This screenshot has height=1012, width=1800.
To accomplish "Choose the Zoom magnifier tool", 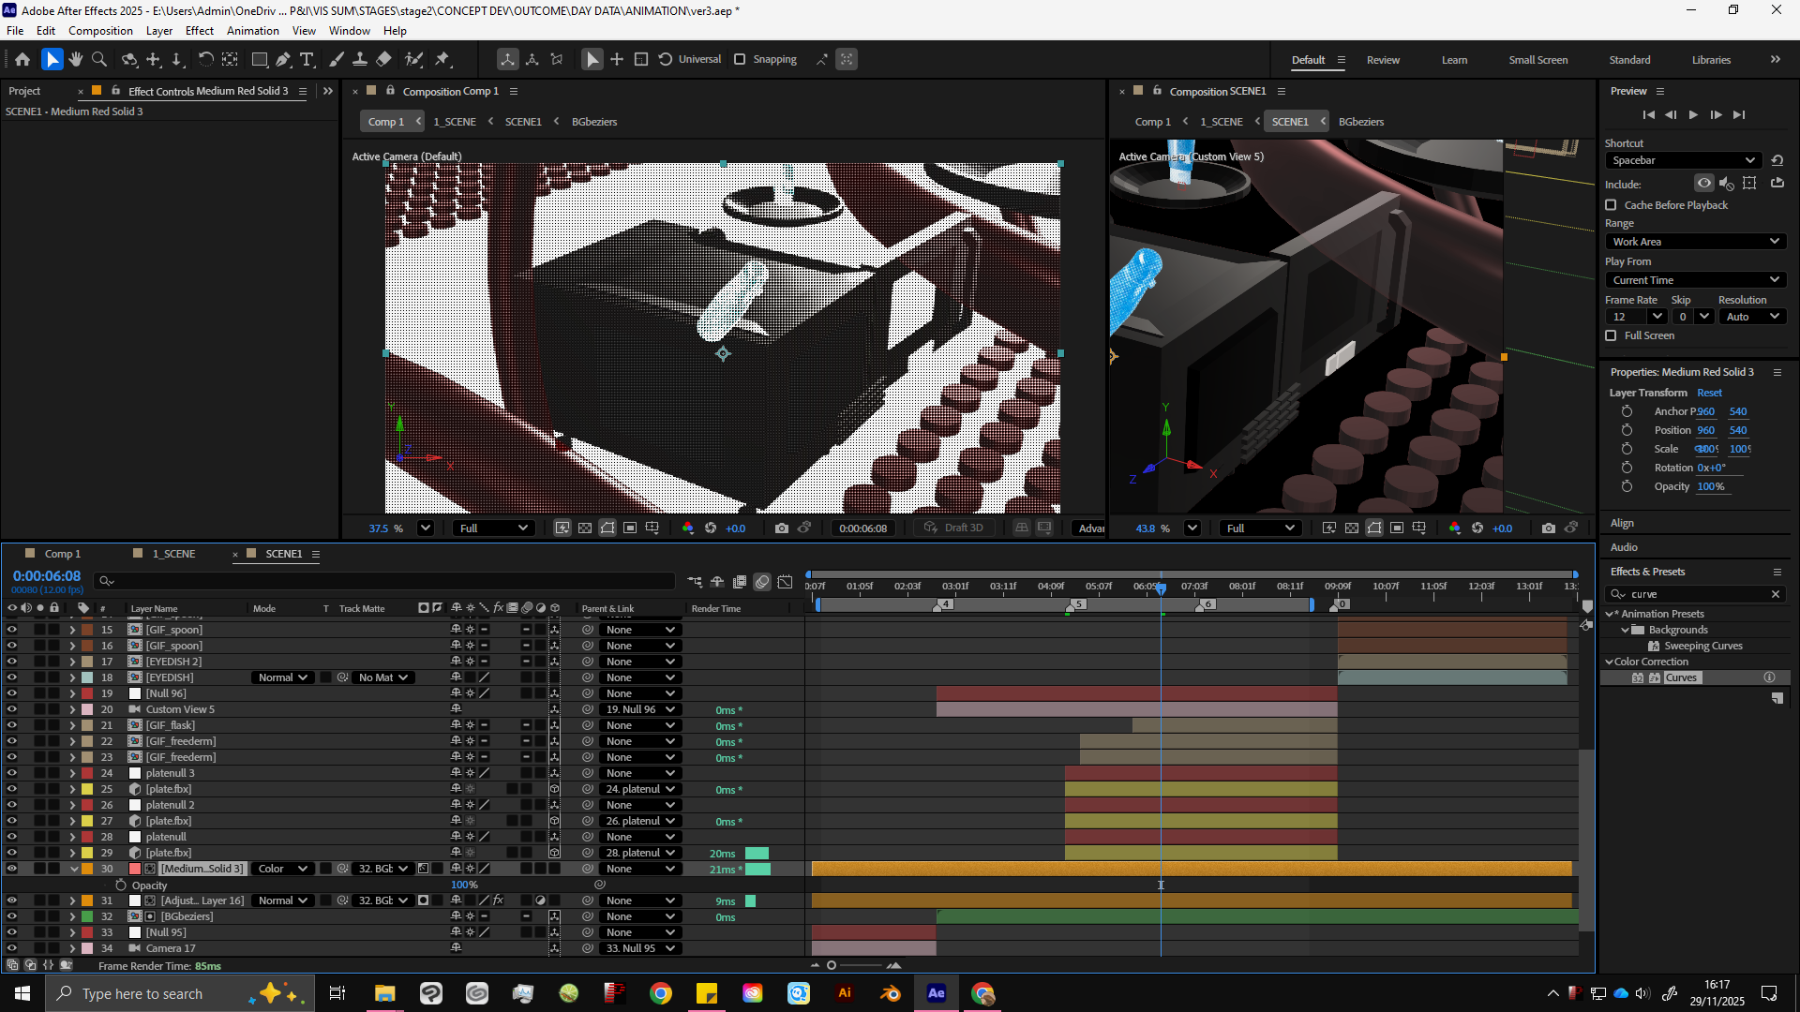I will coord(99,59).
